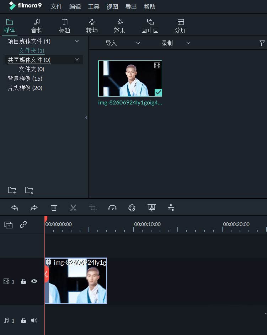This screenshot has height=335, width=267.
Task: Switch to the 转场 transitions tab
Action: (x=92, y=26)
